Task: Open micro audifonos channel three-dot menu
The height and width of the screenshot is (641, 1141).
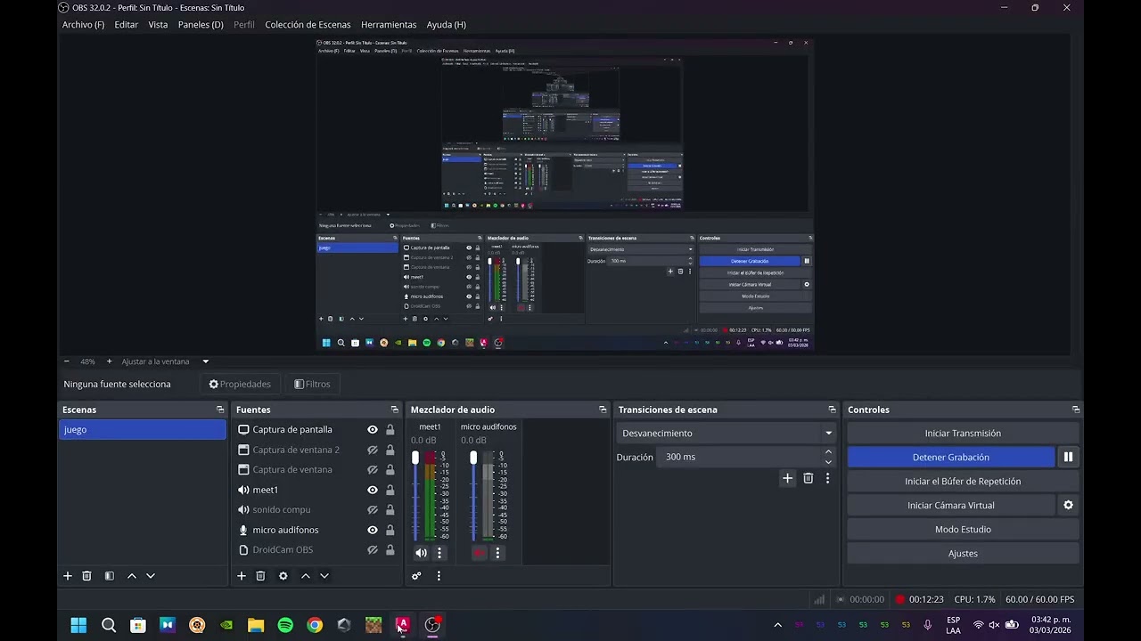Action: (x=497, y=553)
